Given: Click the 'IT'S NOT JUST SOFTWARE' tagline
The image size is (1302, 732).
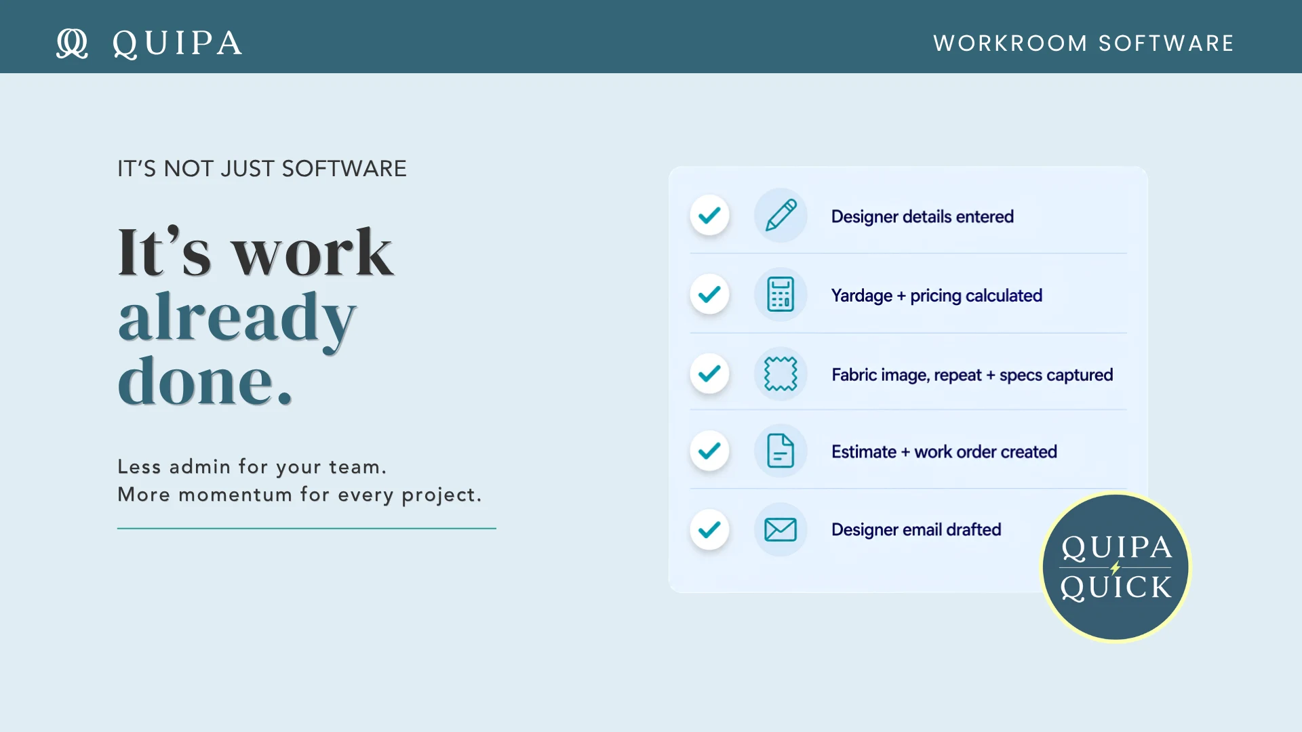Looking at the screenshot, I should [262, 169].
